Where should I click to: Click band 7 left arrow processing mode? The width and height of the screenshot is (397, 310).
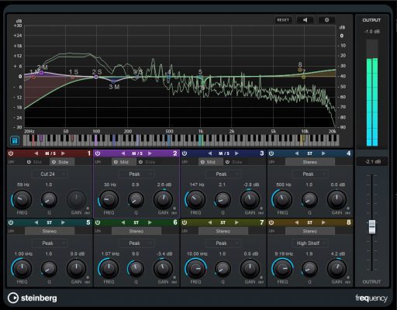click(x=210, y=222)
